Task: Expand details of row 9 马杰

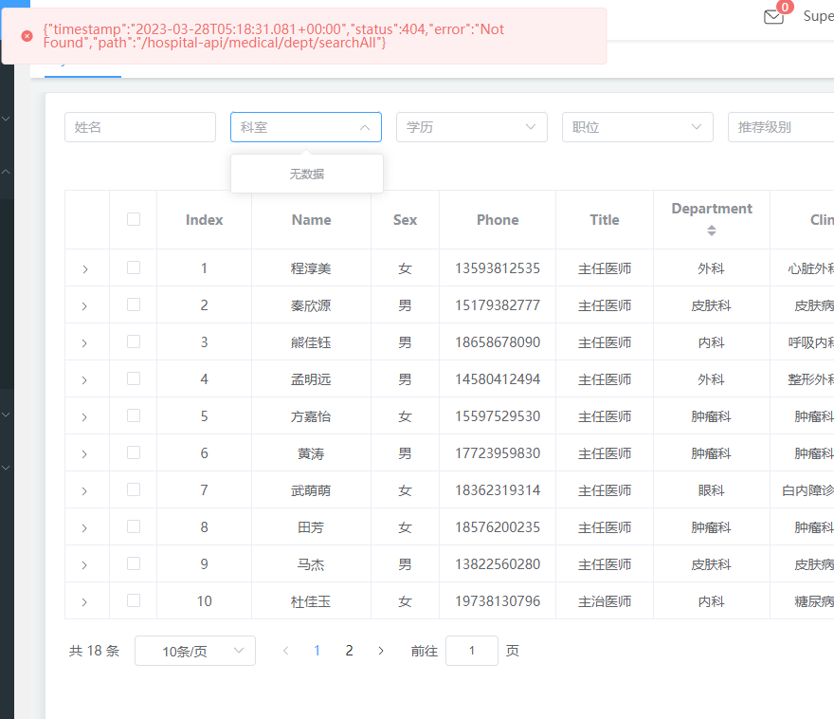Action: [x=84, y=565]
